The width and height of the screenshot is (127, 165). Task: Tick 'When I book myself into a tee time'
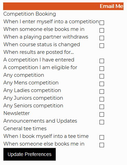click(102, 137)
